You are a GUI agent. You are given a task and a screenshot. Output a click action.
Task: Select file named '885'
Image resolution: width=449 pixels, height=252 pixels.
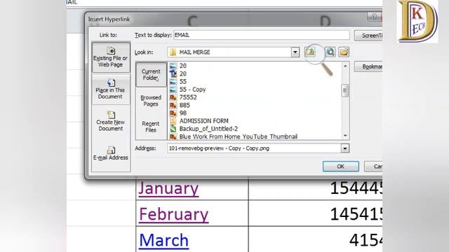[x=185, y=105]
